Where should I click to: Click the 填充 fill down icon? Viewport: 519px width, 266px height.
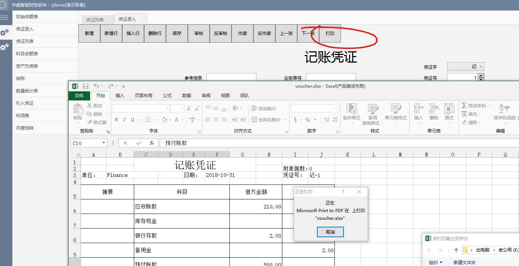click(x=464, y=114)
